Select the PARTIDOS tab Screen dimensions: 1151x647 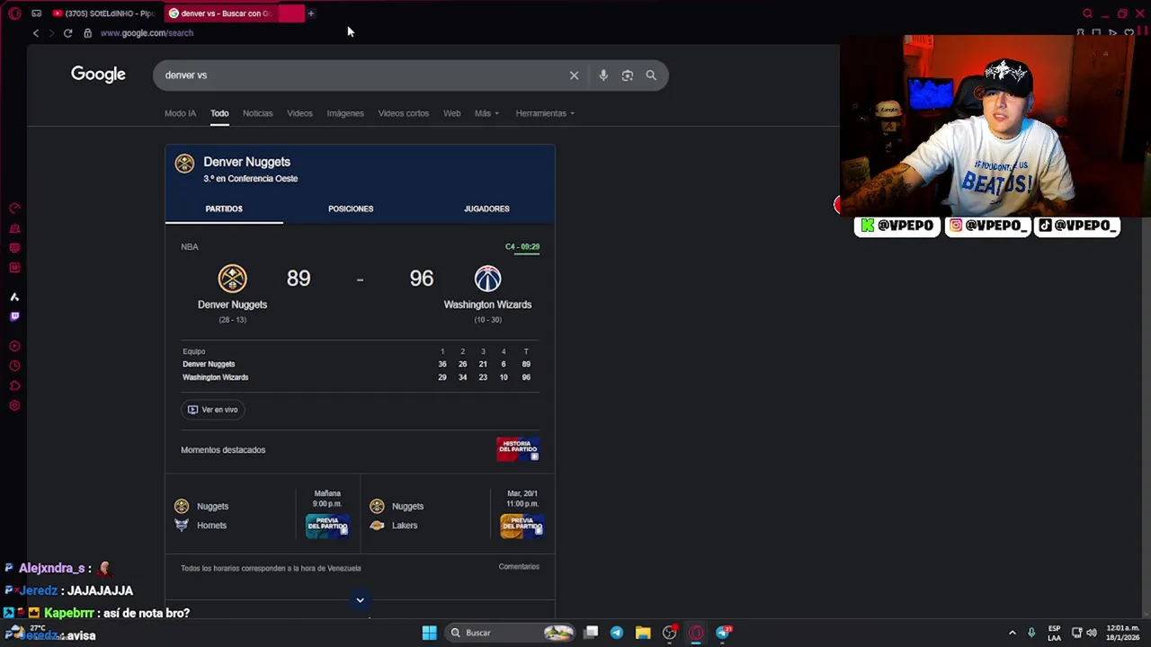(x=224, y=208)
